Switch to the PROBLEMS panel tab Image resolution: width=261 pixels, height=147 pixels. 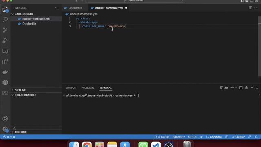point(88,88)
